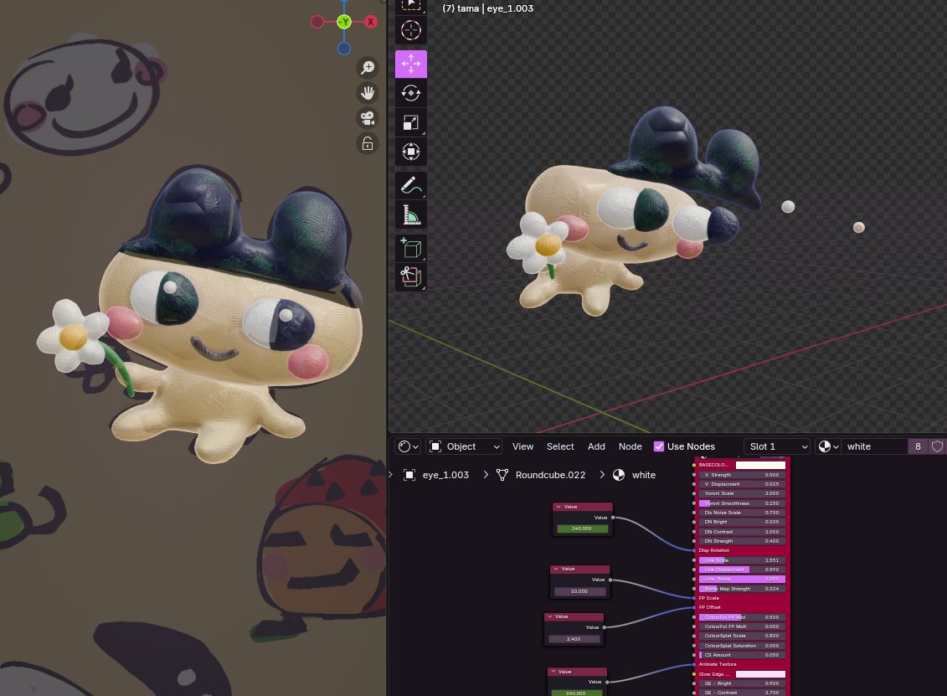The height and width of the screenshot is (696, 947).
Task: Click the Roundcube.022 mesh data icon
Action: (502, 475)
